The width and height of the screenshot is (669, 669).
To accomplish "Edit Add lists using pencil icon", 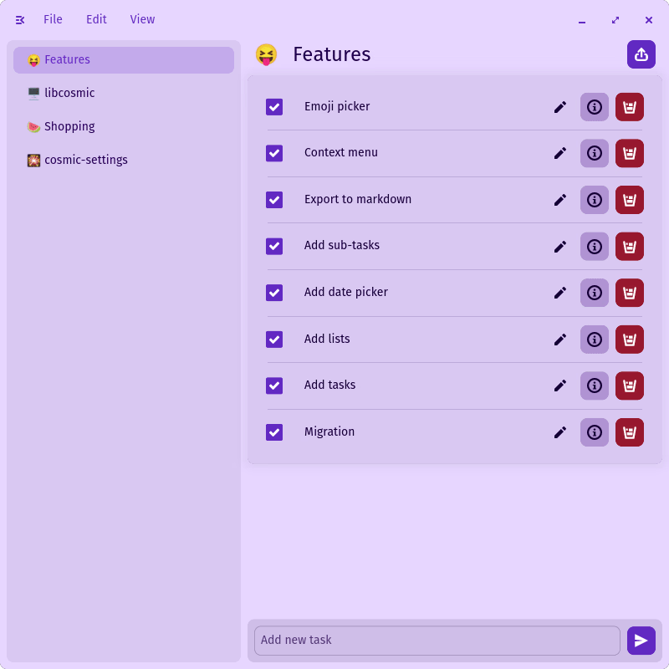I will [560, 340].
